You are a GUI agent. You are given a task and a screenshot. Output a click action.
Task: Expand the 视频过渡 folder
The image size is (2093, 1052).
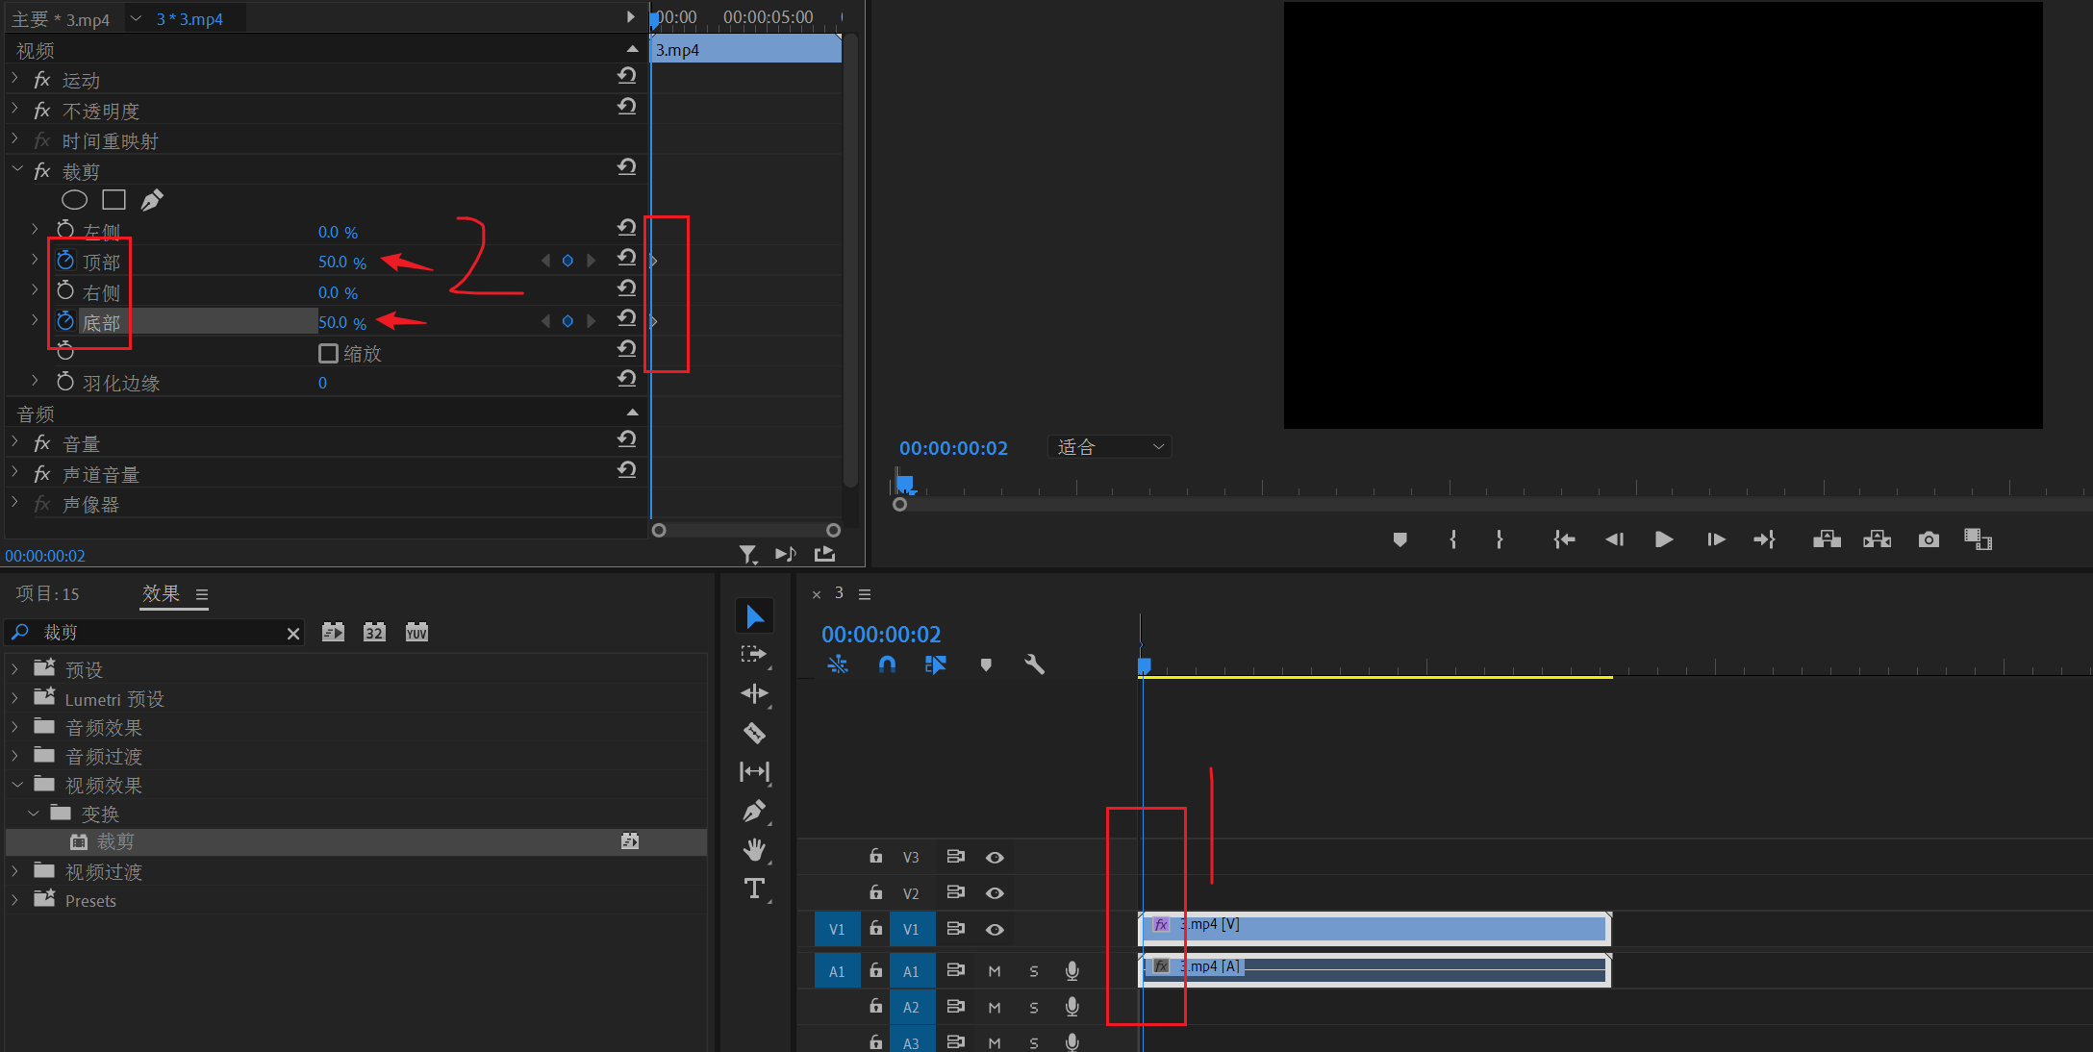point(15,870)
